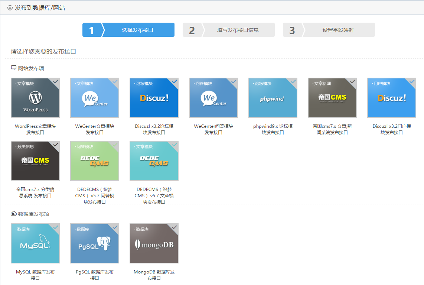Screen dimensions: 424x285
Task: Click the 帝国cms7.x 文章,新闻系统发布接口 caption
Action: [x=332, y=129]
